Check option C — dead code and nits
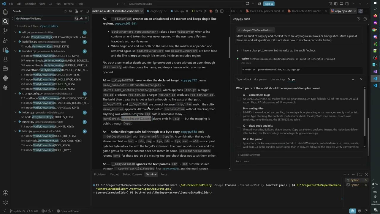 (x=239, y=129)
